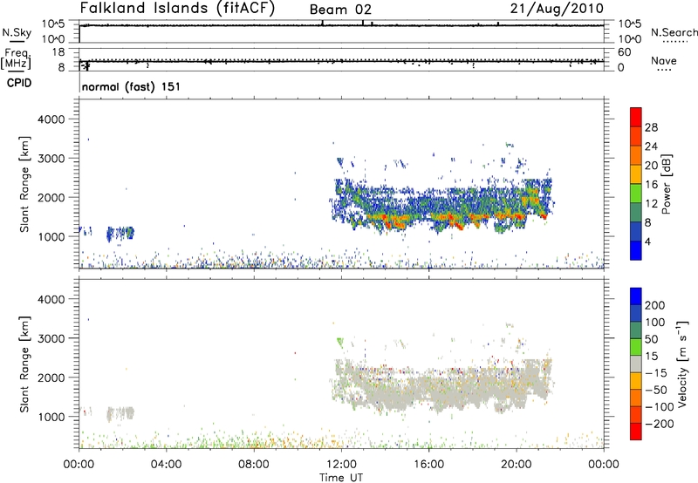This screenshot has width=698, height=483.
Task: Click the 'N.Search' legend label
Action: (x=674, y=32)
